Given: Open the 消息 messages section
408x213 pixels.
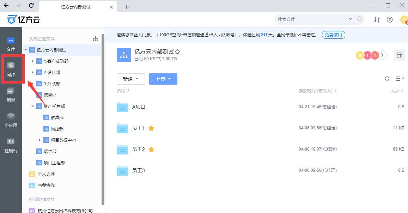Looking at the screenshot, I should click(11, 95).
